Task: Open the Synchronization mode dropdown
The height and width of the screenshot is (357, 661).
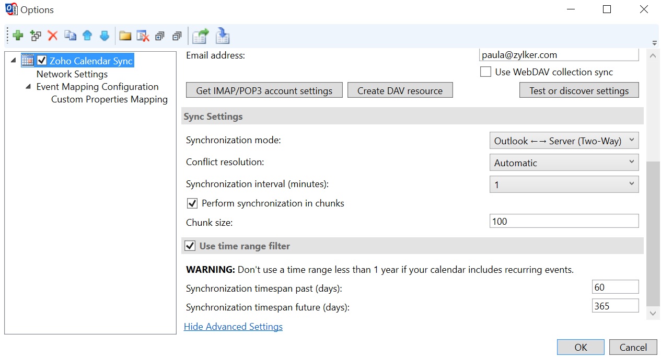Action: click(564, 141)
